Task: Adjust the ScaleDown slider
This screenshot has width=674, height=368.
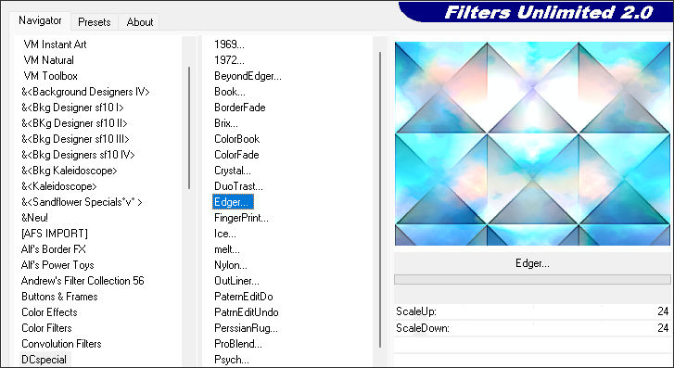Action: pyautogui.click(x=532, y=328)
